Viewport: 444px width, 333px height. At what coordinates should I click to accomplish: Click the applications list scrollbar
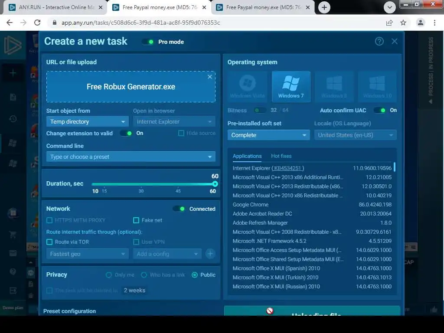tap(395, 167)
